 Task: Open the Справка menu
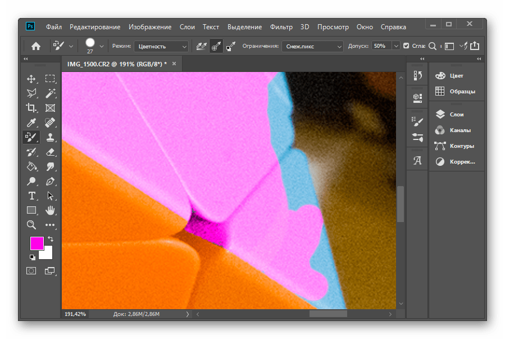393,27
